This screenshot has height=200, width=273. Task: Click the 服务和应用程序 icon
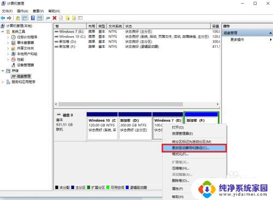coord(8,82)
